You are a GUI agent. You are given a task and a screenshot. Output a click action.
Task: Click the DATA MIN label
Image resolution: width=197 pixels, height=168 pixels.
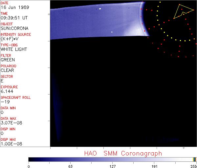8,108
